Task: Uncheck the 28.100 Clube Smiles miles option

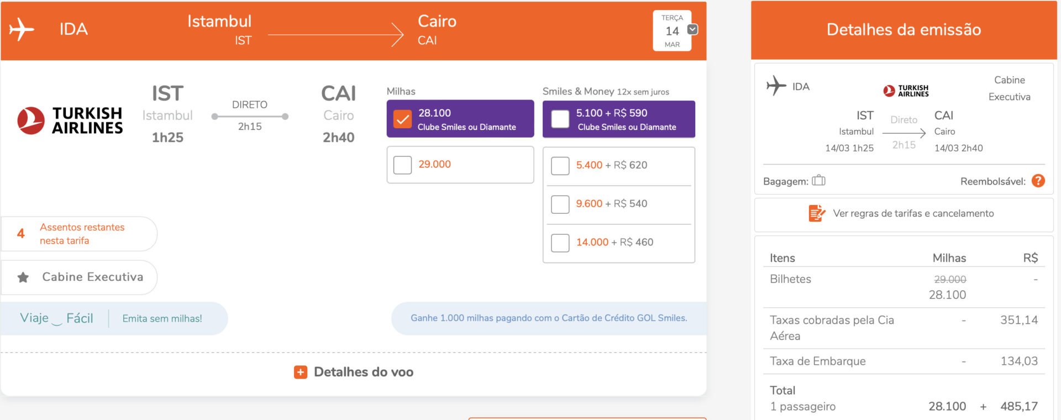Action: point(402,119)
